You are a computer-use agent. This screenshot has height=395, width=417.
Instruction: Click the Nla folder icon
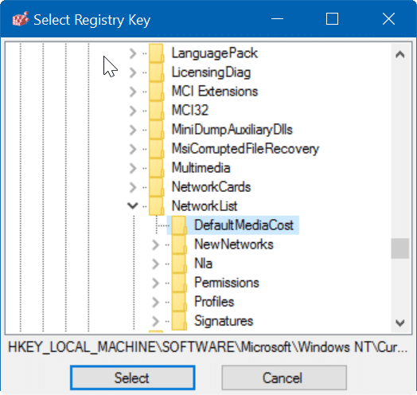click(179, 264)
